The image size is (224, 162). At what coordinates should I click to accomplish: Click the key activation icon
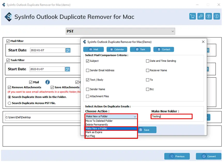point(200,16)
